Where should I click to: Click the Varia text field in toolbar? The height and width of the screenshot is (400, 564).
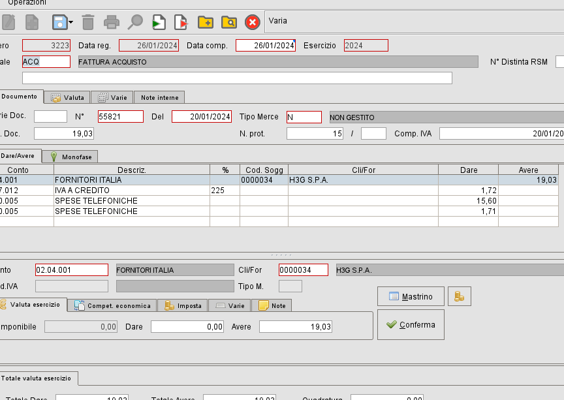[x=415, y=22]
